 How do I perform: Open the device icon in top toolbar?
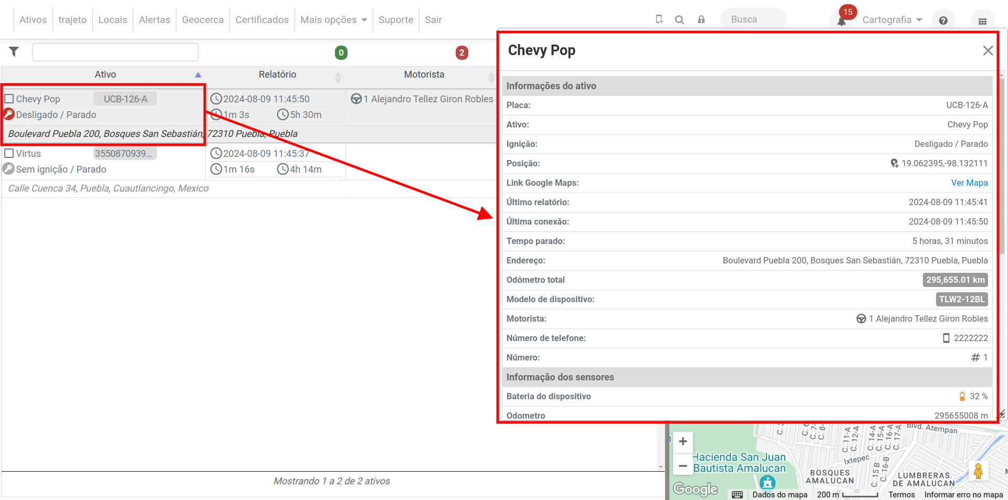point(659,19)
